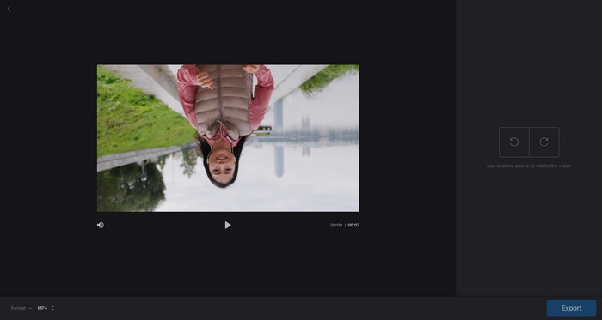
Task: Click the "Format —" label
Action: pos(21,308)
